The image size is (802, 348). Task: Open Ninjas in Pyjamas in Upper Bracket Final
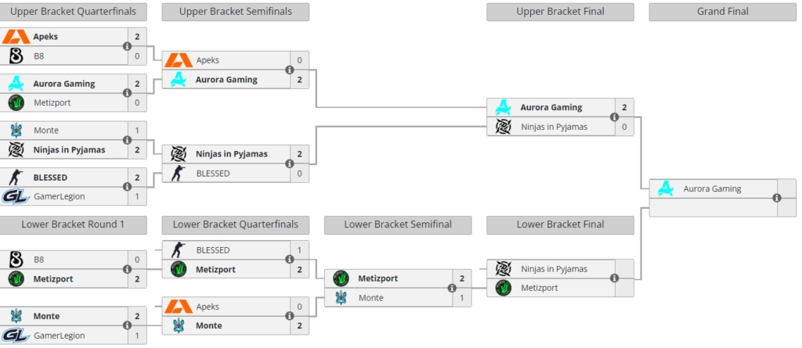tap(554, 127)
